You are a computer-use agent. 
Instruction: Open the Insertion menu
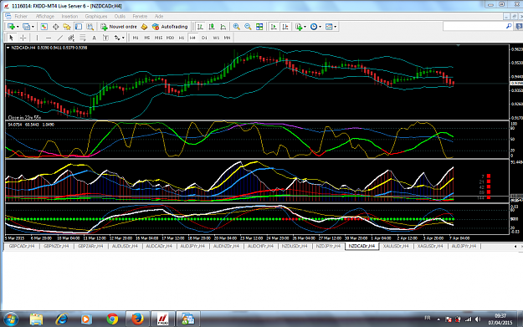(x=69, y=17)
